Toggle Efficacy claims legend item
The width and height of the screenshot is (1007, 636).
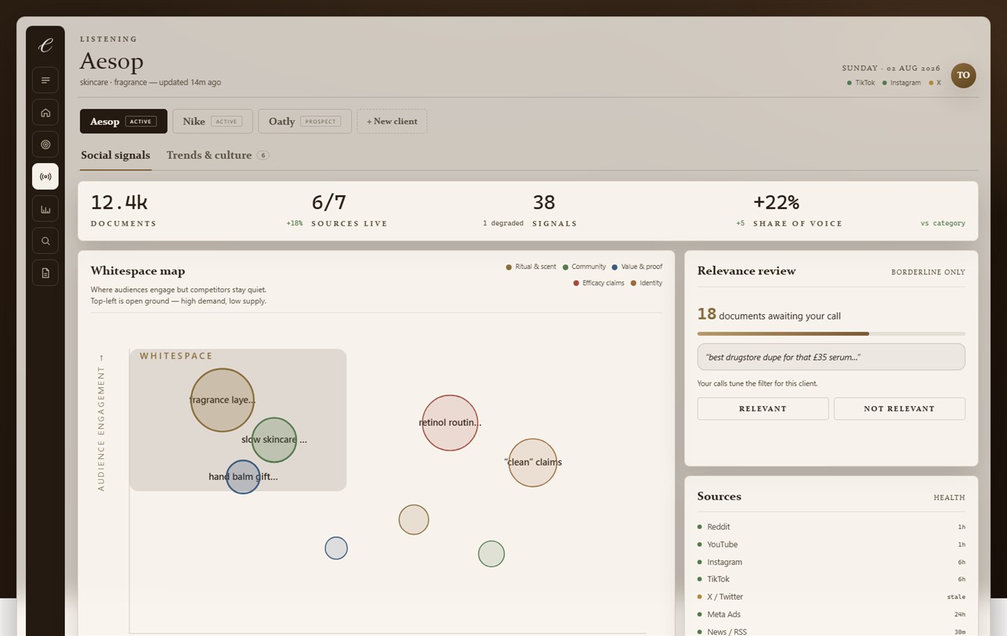pyautogui.click(x=599, y=283)
